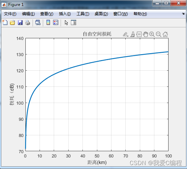Click the axes export icon

point(126,34)
